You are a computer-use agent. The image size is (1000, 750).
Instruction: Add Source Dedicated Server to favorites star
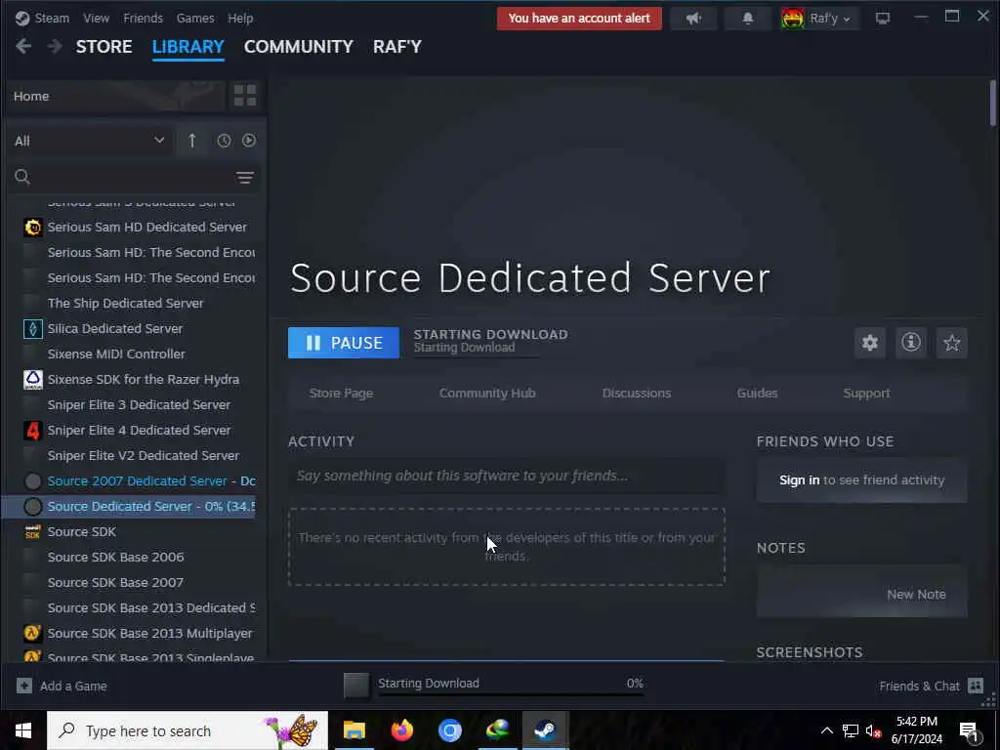pyautogui.click(x=951, y=343)
